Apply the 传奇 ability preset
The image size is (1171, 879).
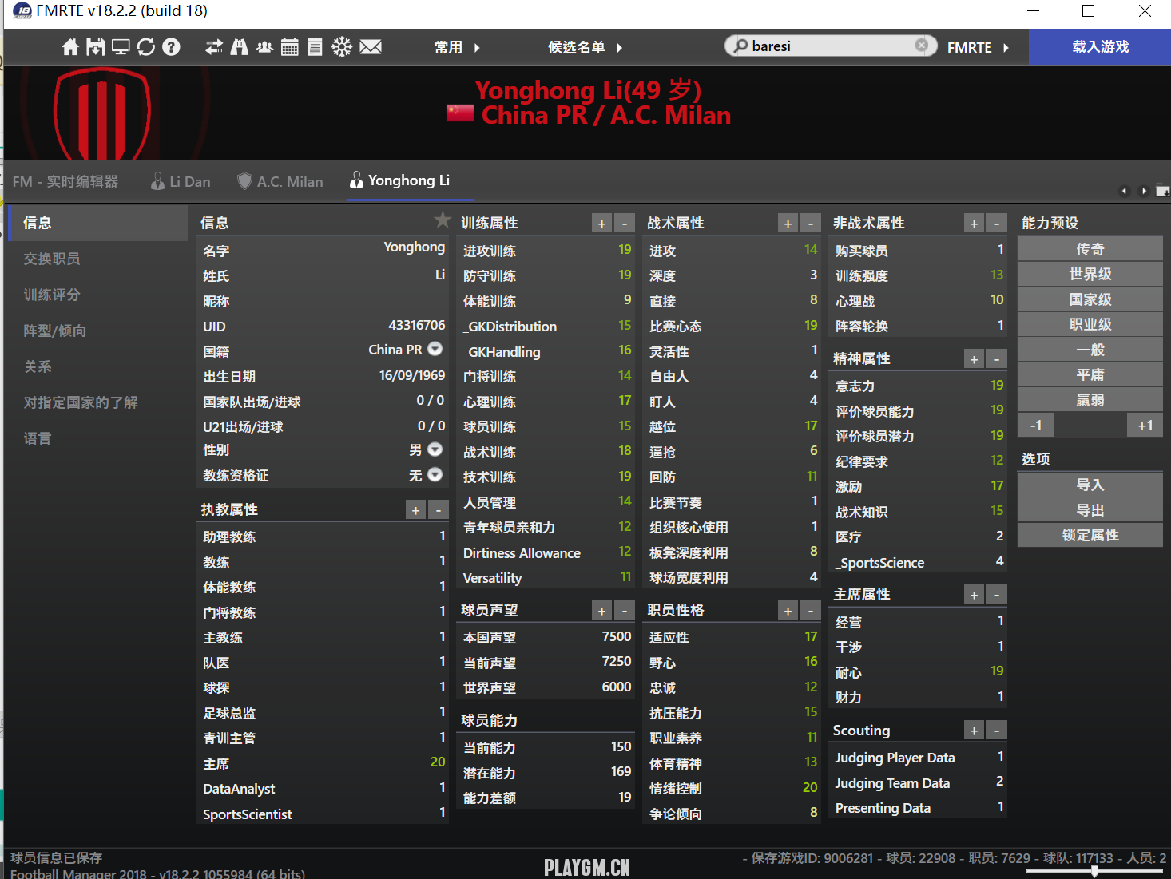(x=1090, y=249)
